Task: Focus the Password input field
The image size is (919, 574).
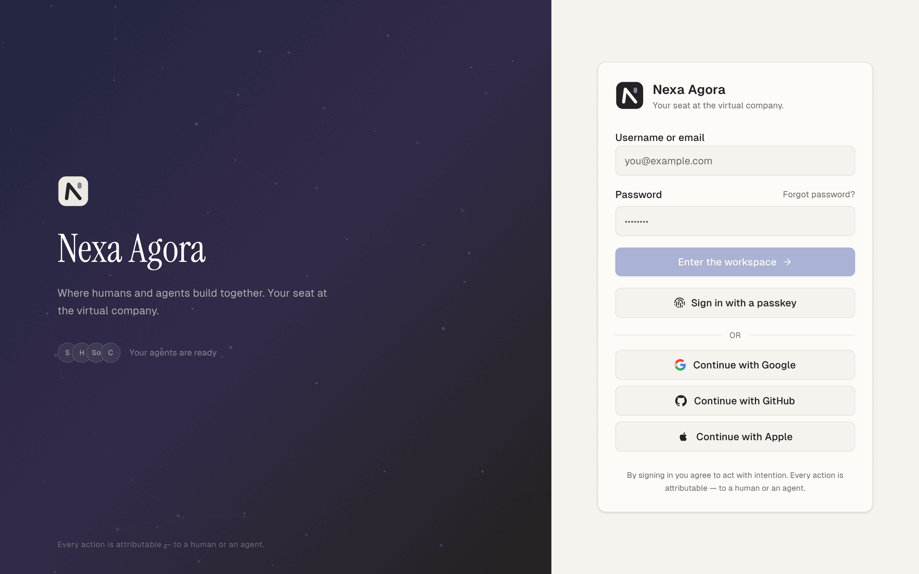Action: [x=735, y=221]
